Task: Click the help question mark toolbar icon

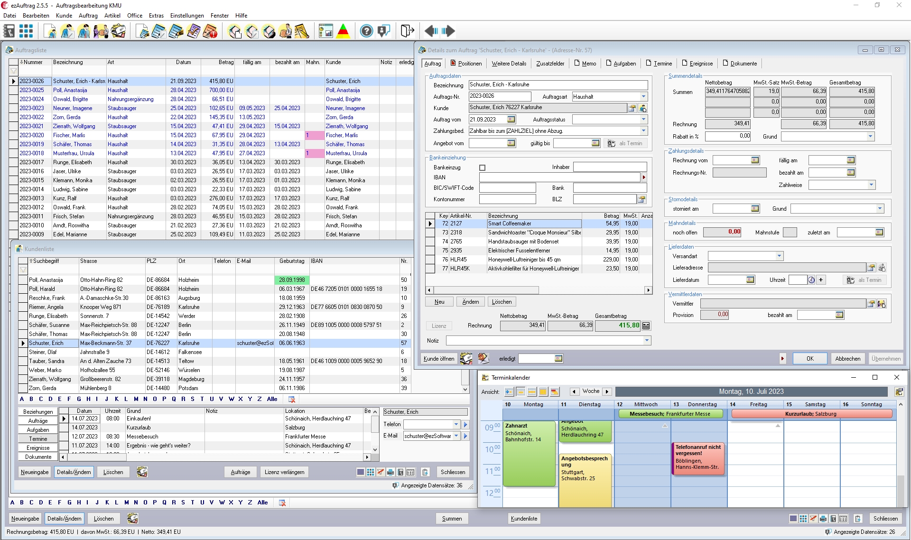Action: pos(366,31)
